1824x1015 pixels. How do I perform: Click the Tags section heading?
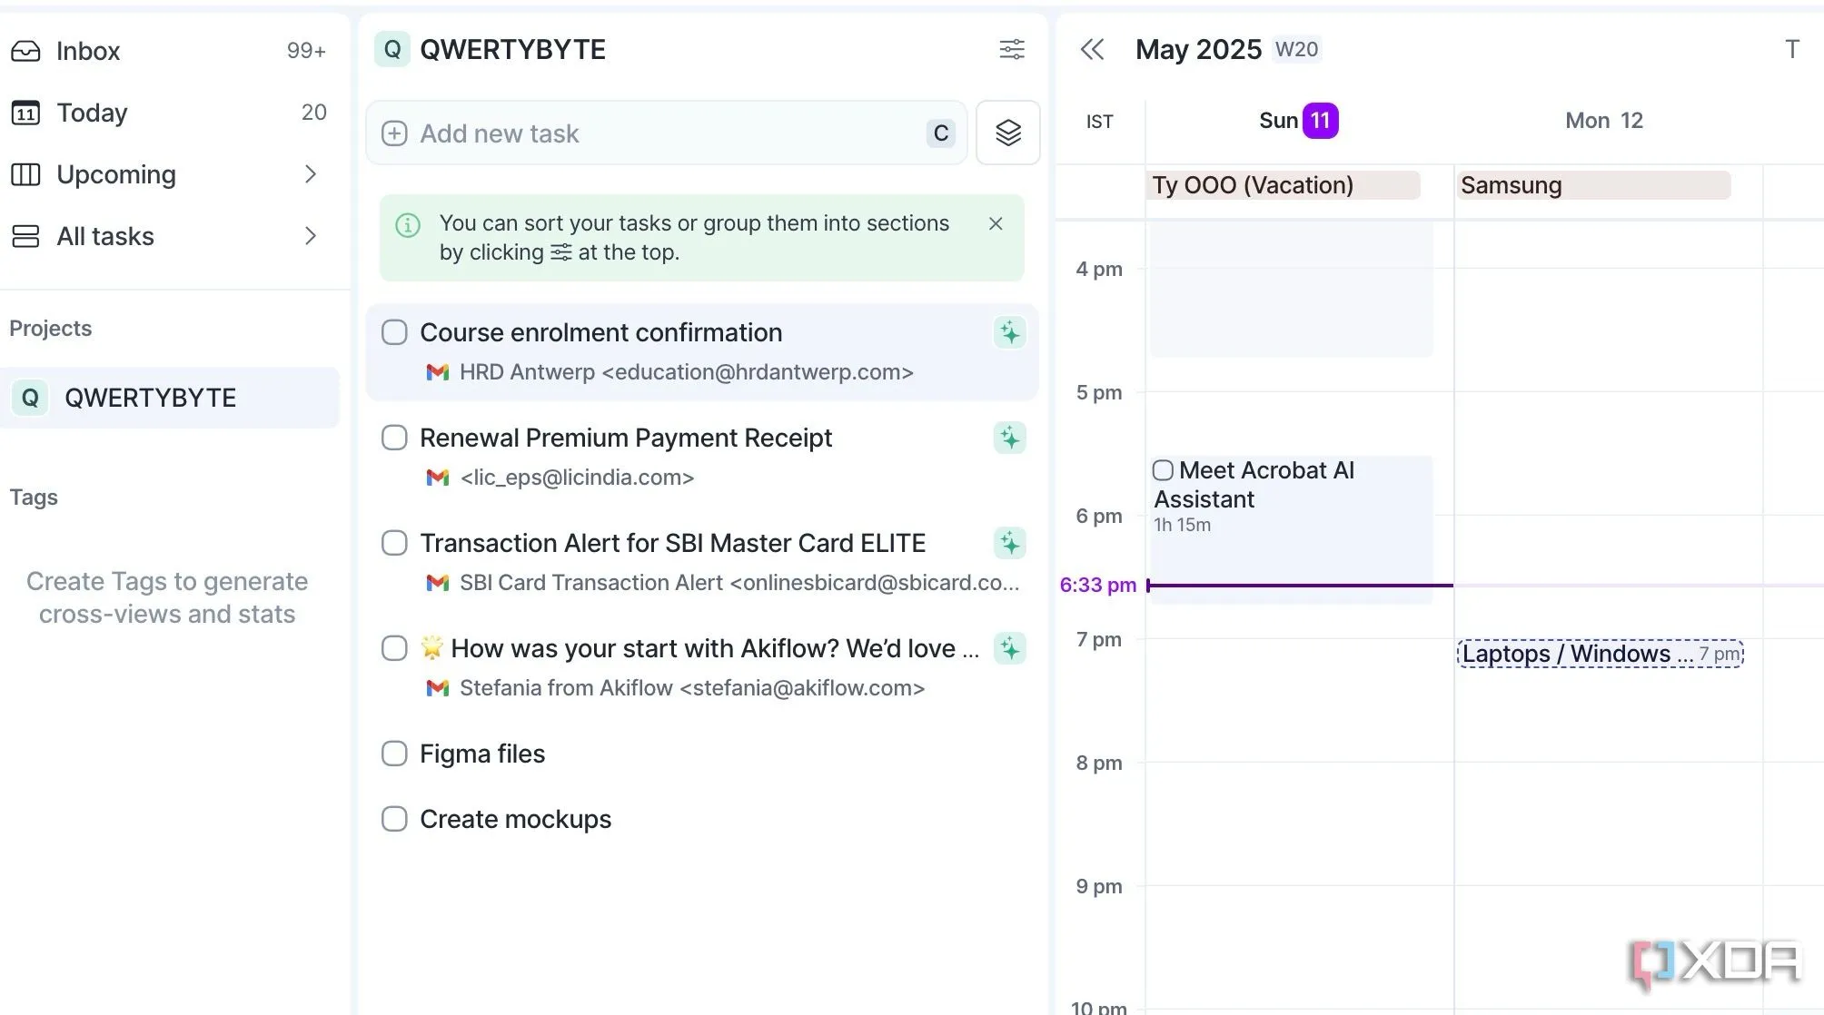click(34, 498)
